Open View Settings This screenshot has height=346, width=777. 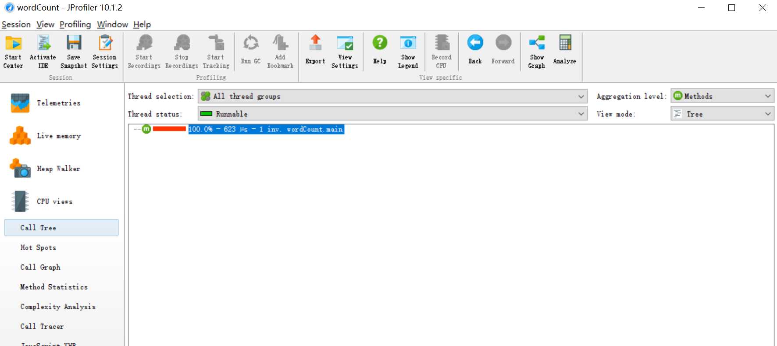tap(345, 52)
